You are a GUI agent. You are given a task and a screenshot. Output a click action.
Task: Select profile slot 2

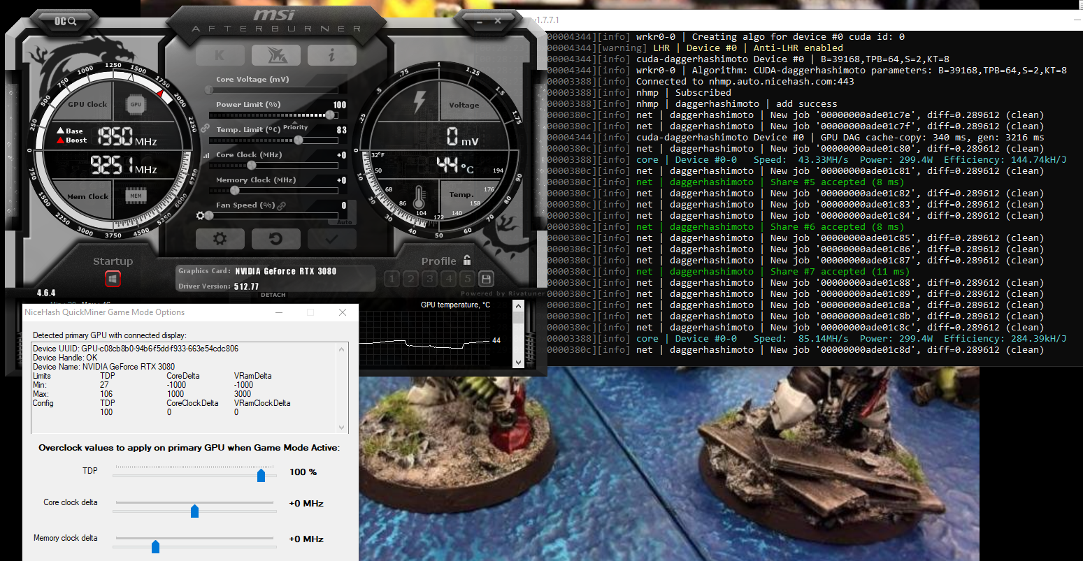(x=411, y=279)
